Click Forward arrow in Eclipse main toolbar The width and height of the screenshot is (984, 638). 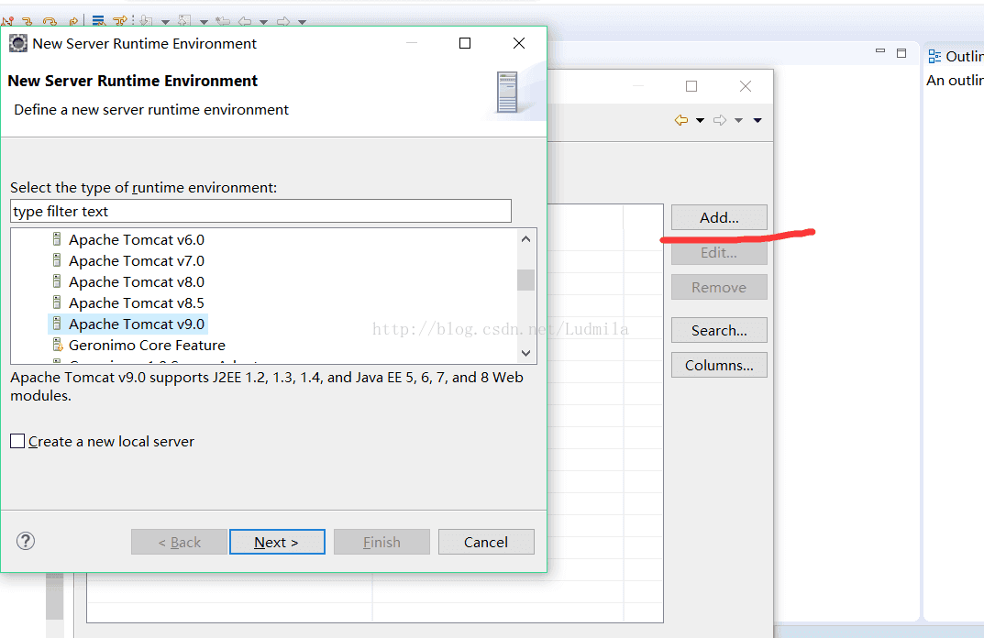pyautogui.click(x=283, y=22)
